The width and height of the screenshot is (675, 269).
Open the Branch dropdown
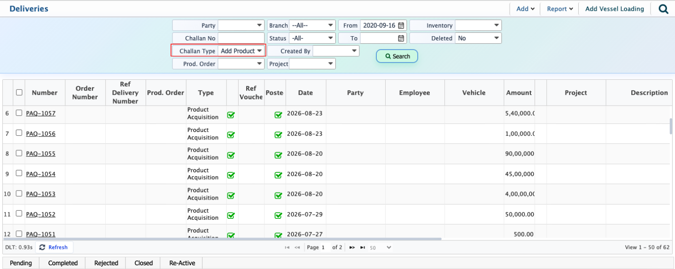[312, 25]
